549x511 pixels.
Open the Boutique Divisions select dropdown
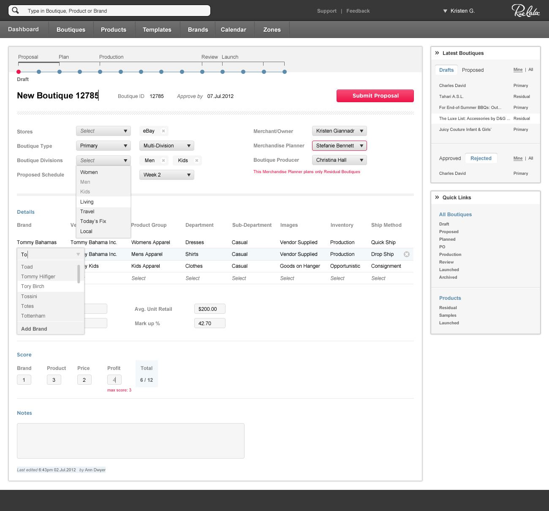point(103,160)
